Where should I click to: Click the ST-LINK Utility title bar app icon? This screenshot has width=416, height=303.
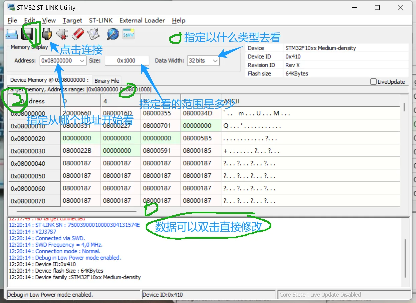point(11,7)
